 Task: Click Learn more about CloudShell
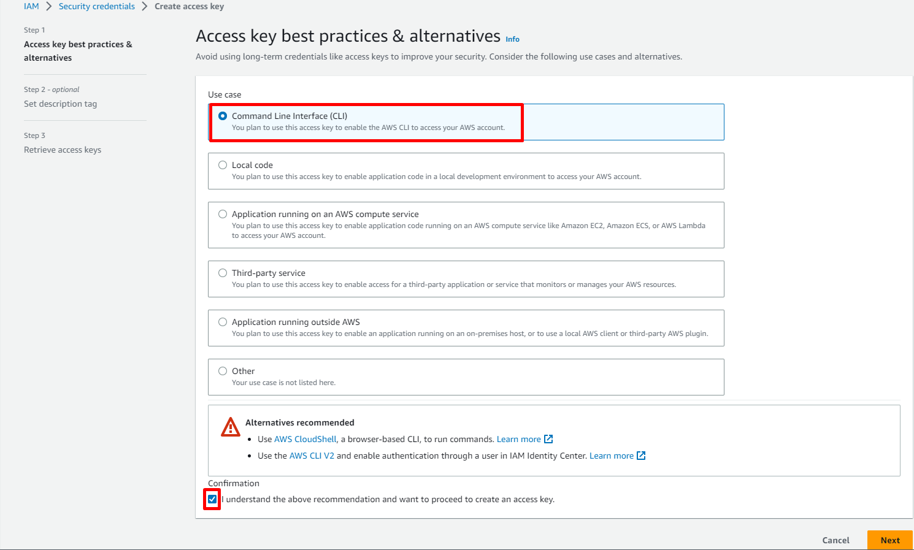click(518, 439)
